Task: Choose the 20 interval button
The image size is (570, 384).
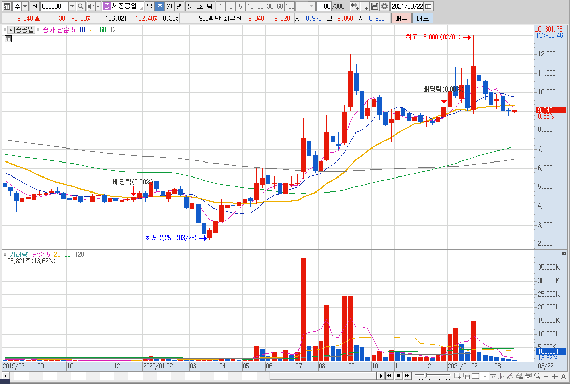Action: pyautogui.click(x=260, y=6)
